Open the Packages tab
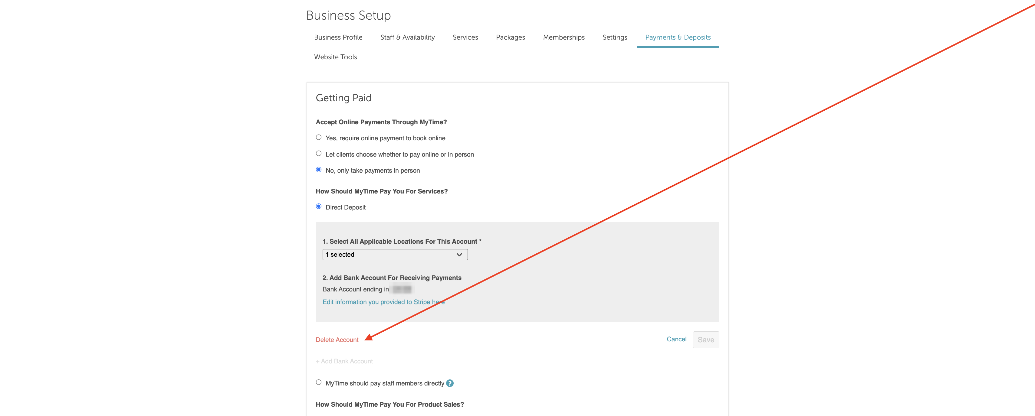Screen dimensions: 1035x416 [x=510, y=37]
